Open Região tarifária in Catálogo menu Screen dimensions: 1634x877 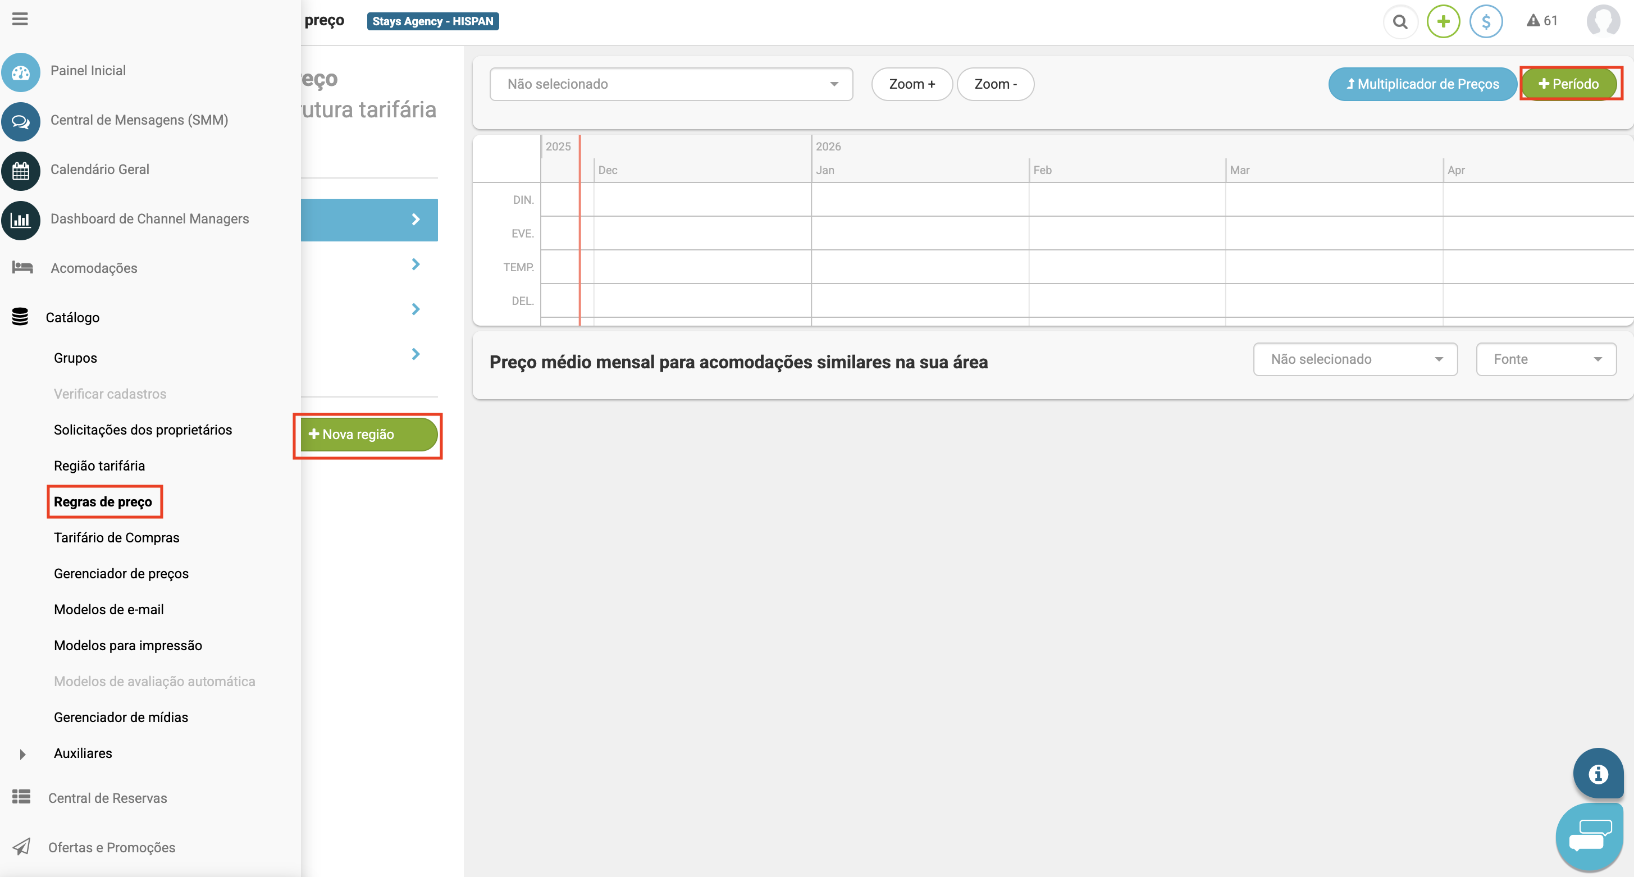point(99,465)
